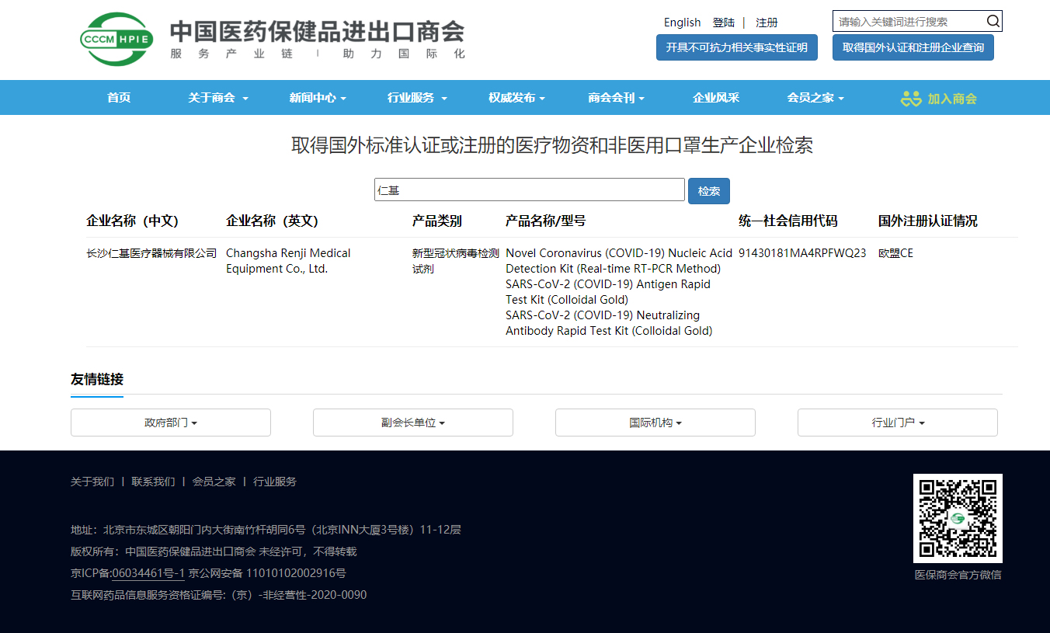This screenshot has height=633, width=1050.
Task: Click the 取得国外认证和注册企业查询 button
Action: pos(913,47)
